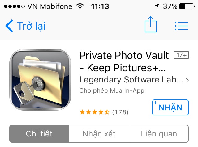Expand developer page via right chevron

(187, 80)
